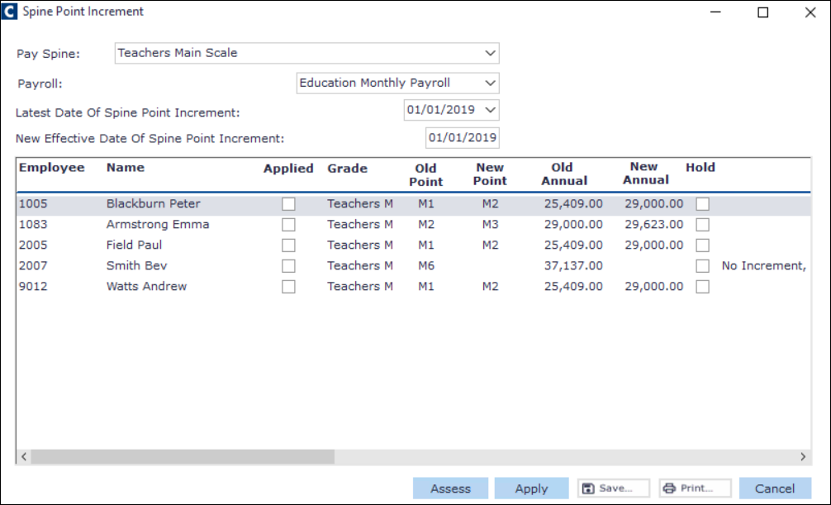Tick Applied checkbox for Blackburn Peter
Screen dimensions: 831x505
point(288,203)
